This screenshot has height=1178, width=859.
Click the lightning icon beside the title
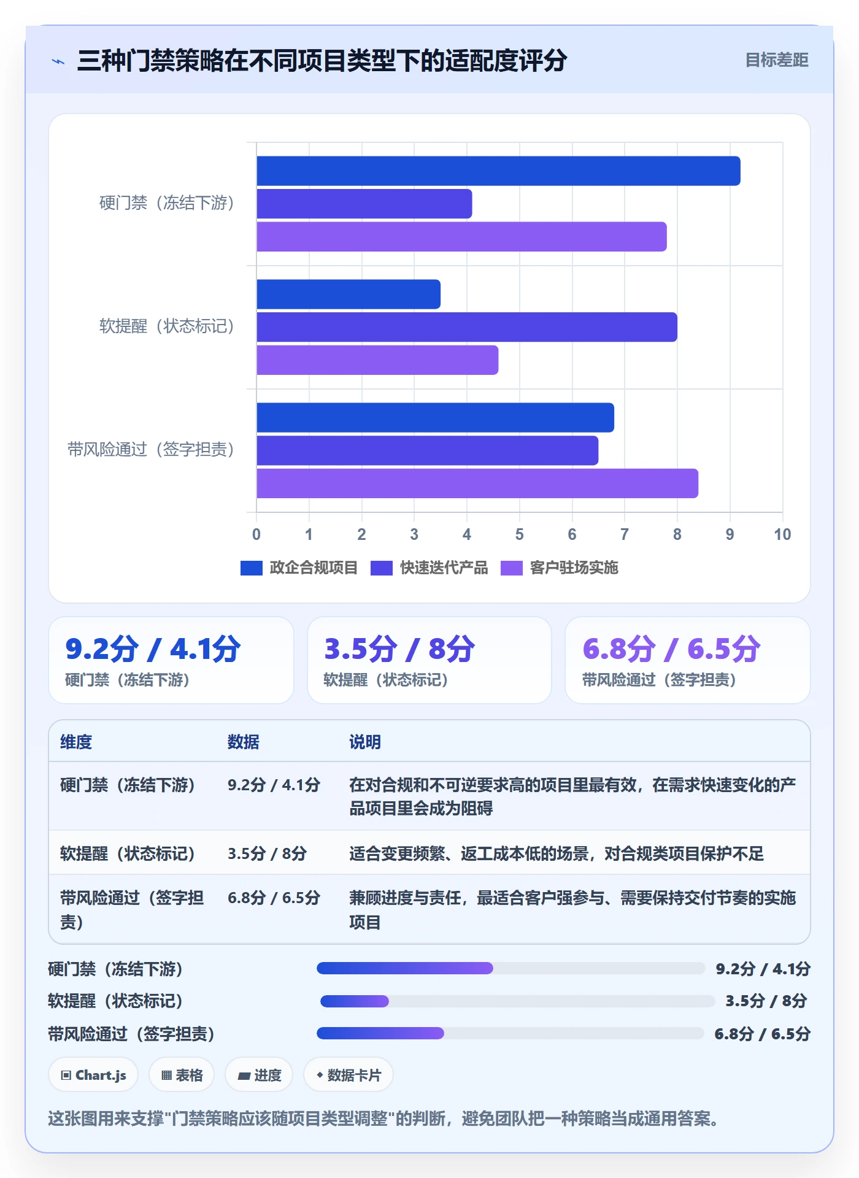coord(58,61)
